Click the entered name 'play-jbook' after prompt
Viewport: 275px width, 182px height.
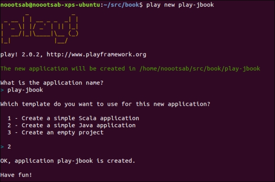(25, 90)
